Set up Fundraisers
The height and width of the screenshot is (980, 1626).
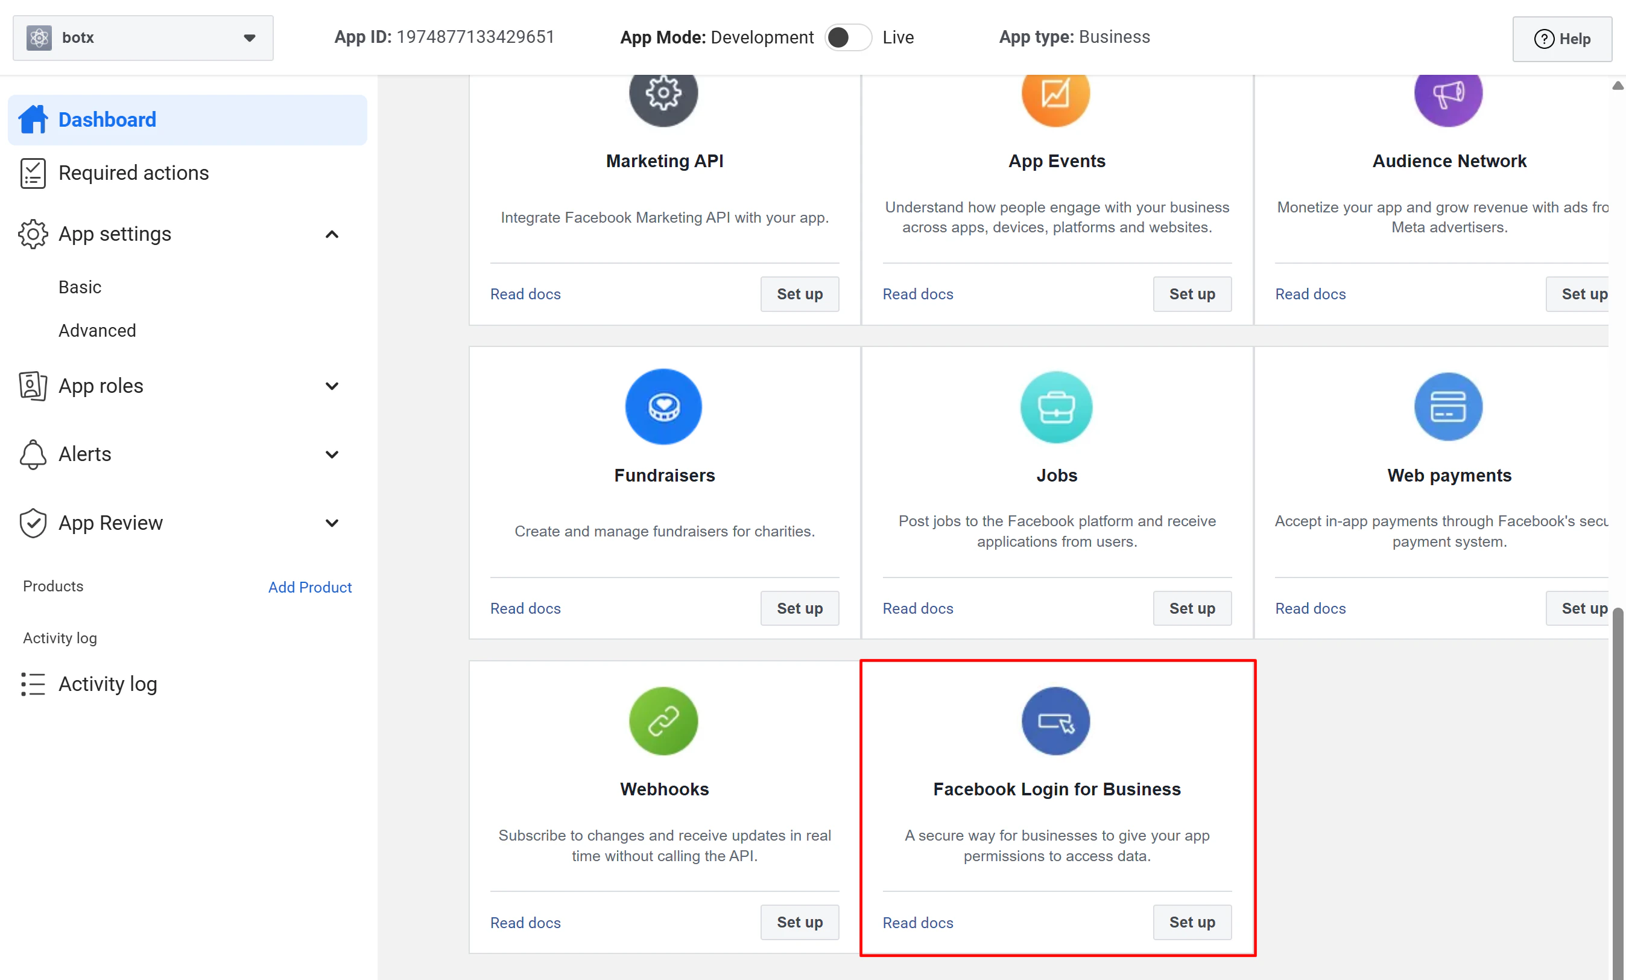tap(799, 608)
